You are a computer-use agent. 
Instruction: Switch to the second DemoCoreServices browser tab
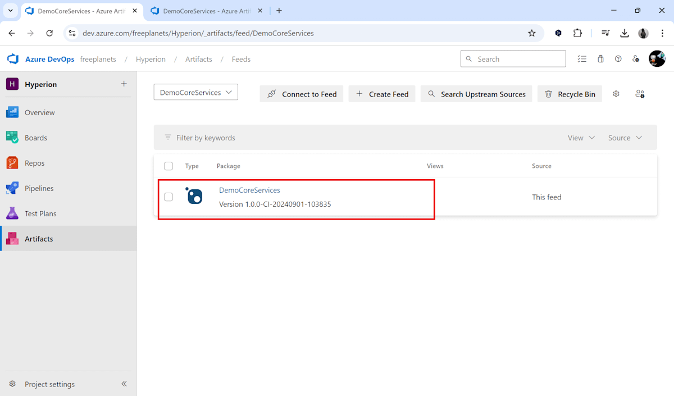pyautogui.click(x=207, y=11)
